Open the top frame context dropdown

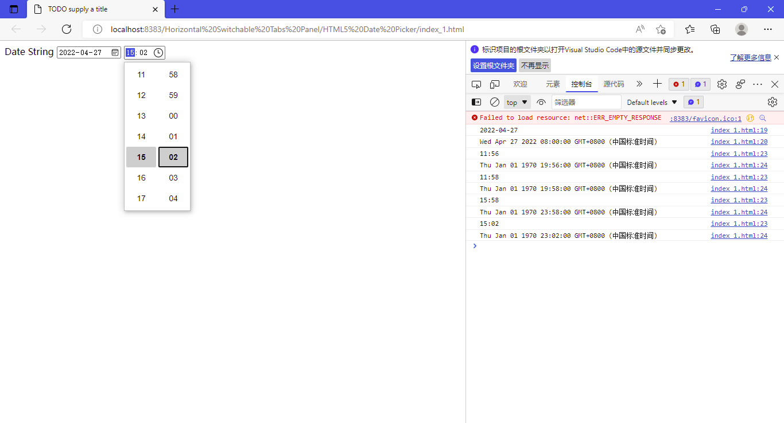pos(516,101)
